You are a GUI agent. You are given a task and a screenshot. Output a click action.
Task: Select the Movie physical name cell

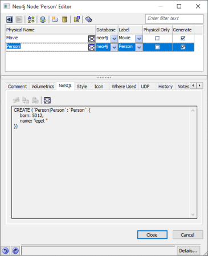coord(47,38)
